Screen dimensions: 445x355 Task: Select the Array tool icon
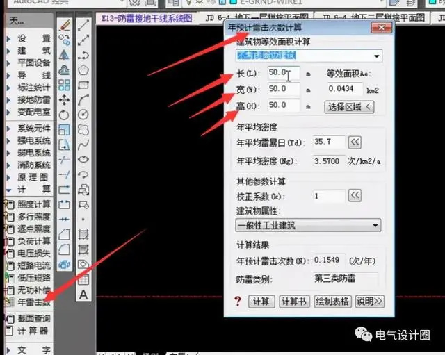click(x=65, y=84)
